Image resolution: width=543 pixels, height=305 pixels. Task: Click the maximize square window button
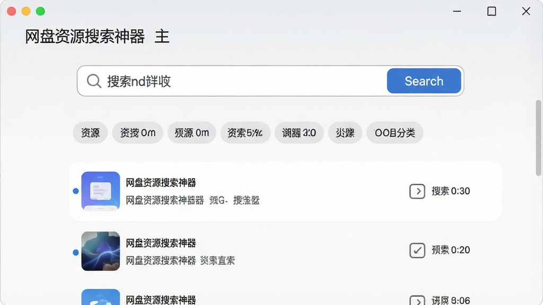point(492,12)
